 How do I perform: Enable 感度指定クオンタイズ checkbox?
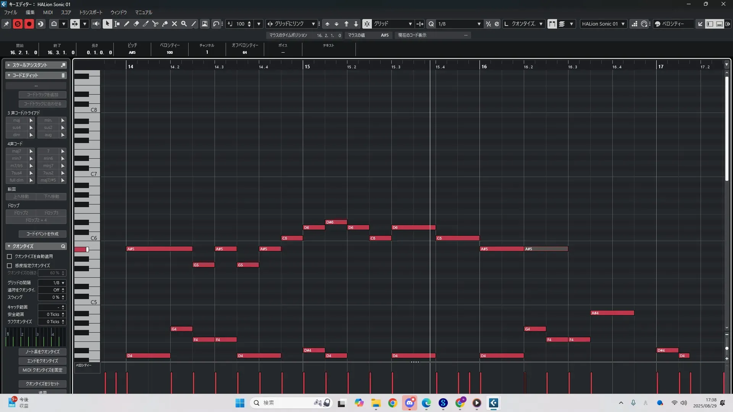click(x=10, y=266)
